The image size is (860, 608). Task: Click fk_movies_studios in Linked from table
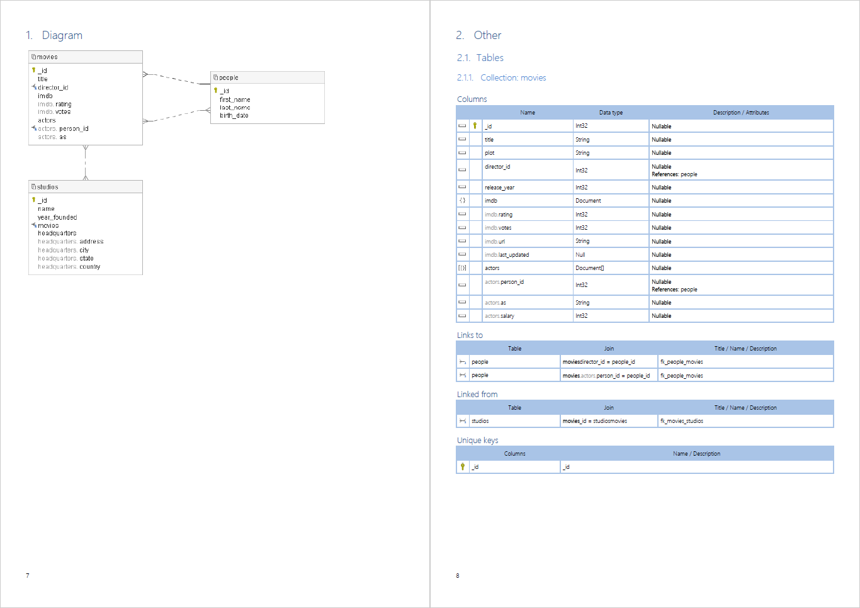[682, 421]
